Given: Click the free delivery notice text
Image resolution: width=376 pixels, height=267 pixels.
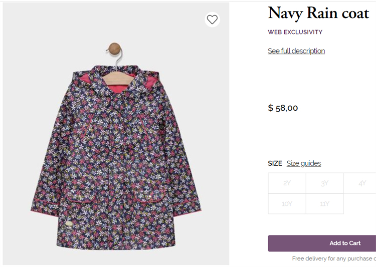Looking at the screenshot, I should pos(334,258).
